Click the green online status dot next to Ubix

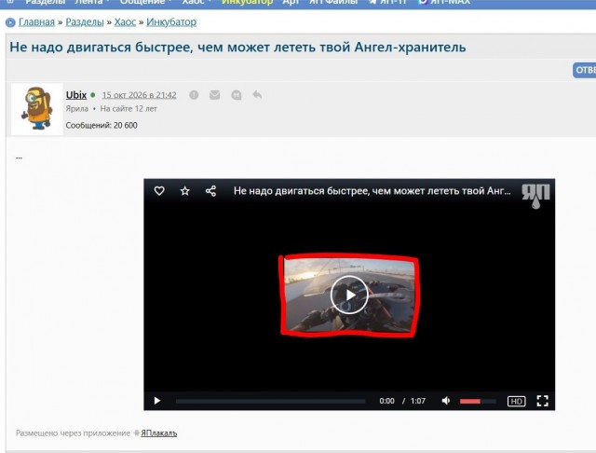tap(93, 95)
